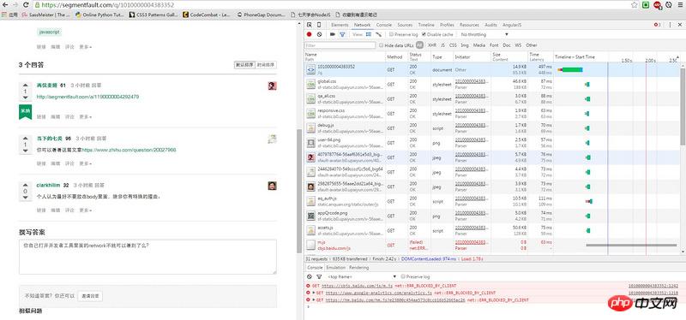Toggle the network filter funnel icon
This screenshot has width=686, height=320.
click(342, 34)
